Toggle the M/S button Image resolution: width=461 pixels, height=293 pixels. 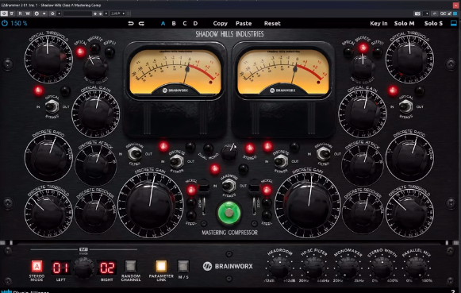pos(183,266)
